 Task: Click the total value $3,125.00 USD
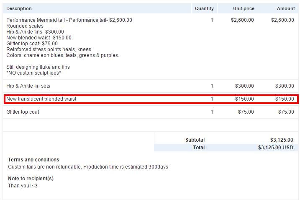275,148
